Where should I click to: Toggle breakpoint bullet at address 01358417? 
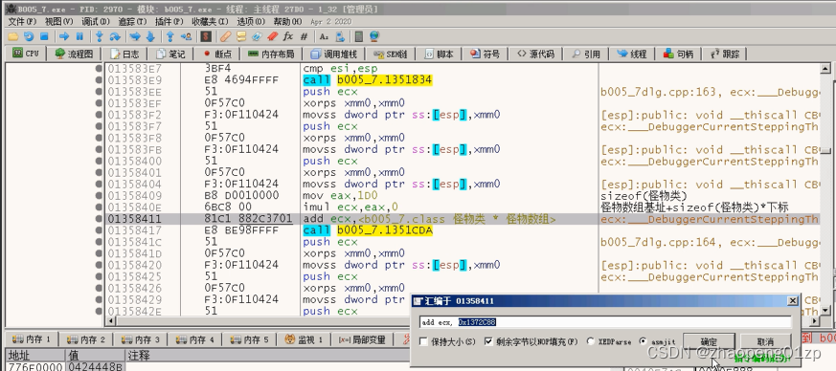(x=99, y=230)
